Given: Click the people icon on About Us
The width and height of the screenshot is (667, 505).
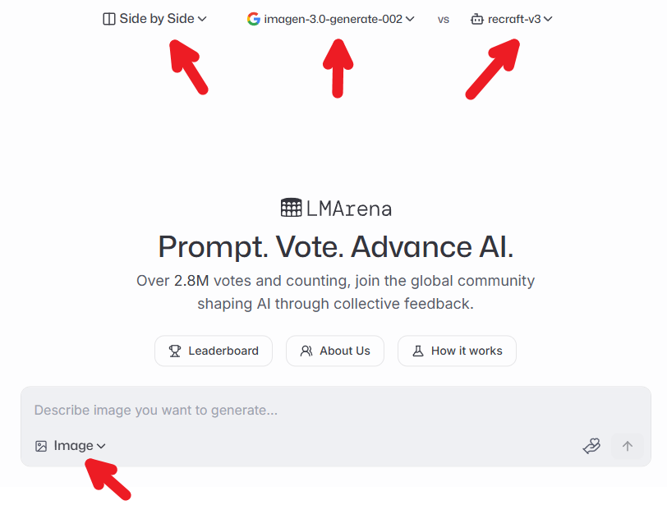Looking at the screenshot, I should click(306, 351).
